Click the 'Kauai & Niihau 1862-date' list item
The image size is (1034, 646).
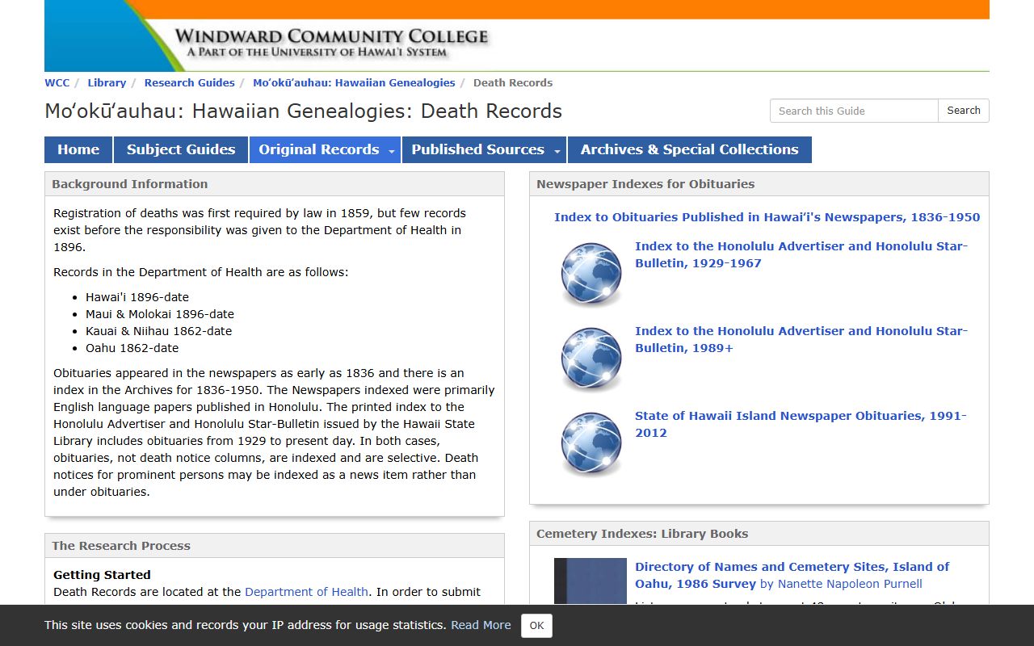coord(158,331)
